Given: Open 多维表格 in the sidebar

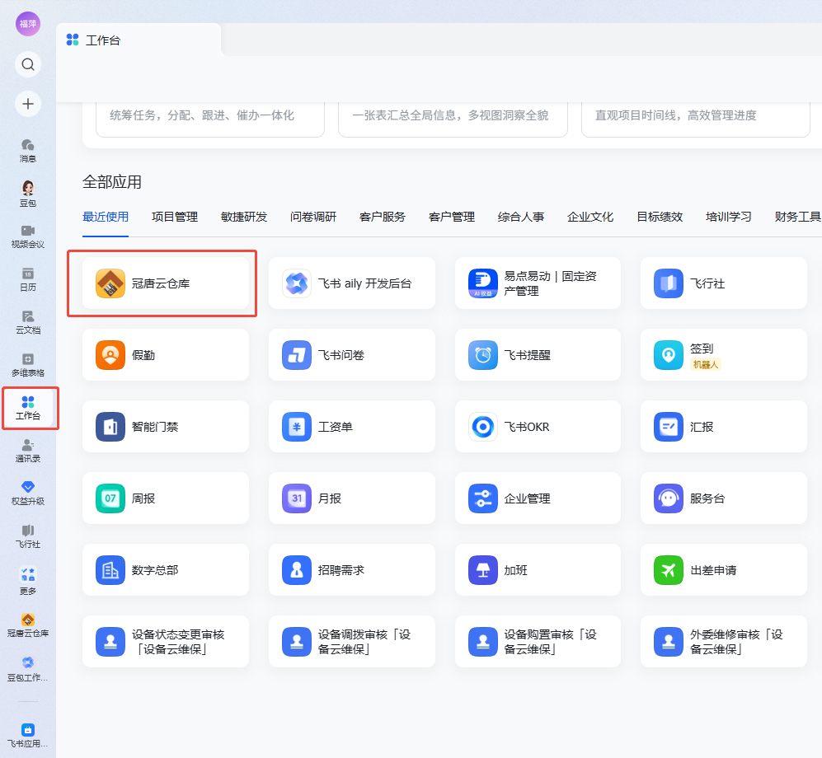Looking at the screenshot, I should (28, 366).
